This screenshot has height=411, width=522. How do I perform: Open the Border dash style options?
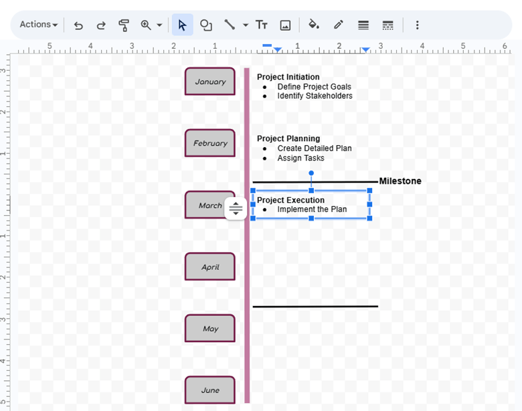(387, 25)
